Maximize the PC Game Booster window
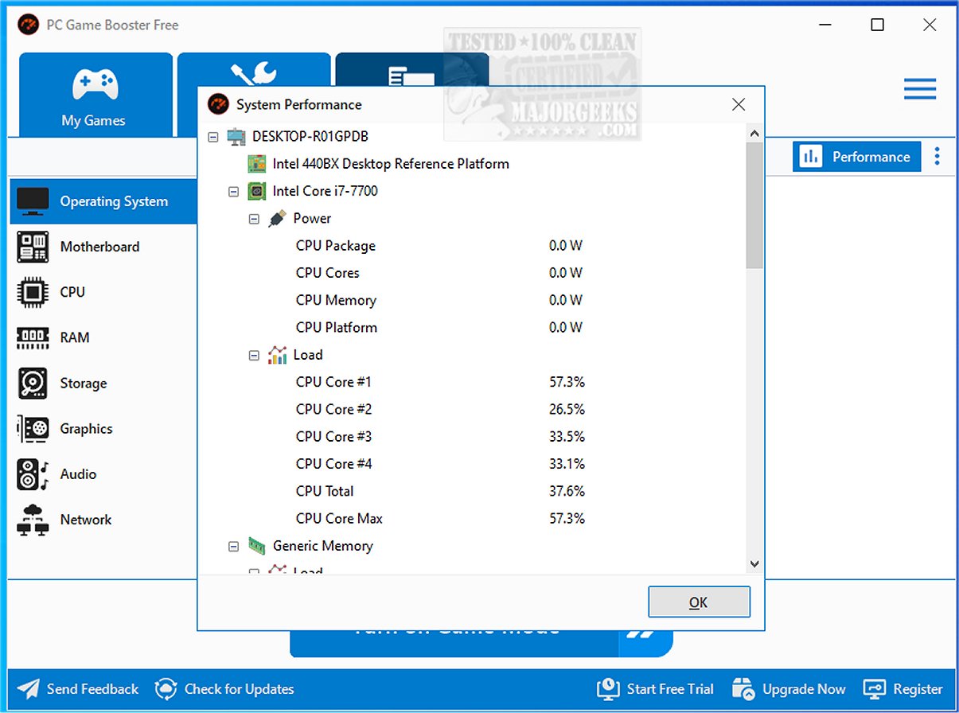The width and height of the screenshot is (959, 713). click(x=877, y=25)
